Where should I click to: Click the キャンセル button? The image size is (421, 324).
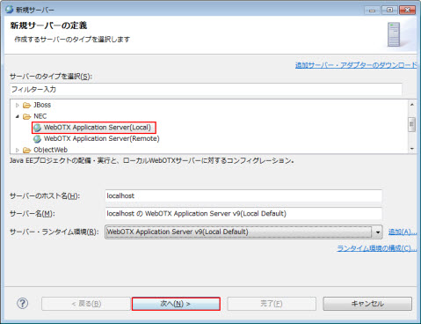[x=367, y=304]
